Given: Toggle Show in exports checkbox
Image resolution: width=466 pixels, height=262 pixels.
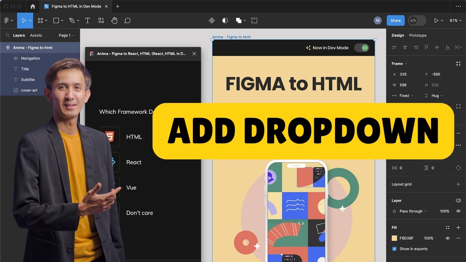Looking at the screenshot, I should tap(394, 249).
